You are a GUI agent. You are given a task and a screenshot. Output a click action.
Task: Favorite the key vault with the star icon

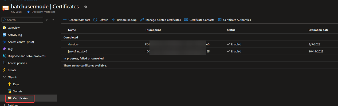pyautogui.click(x=86, y=7)
